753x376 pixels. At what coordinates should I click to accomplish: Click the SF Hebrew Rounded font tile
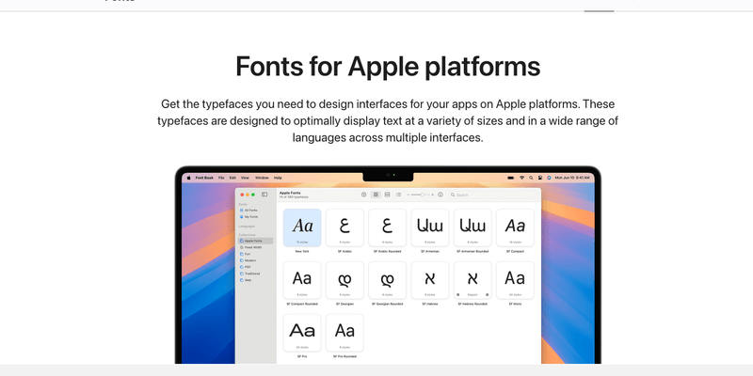pos(473,280)
